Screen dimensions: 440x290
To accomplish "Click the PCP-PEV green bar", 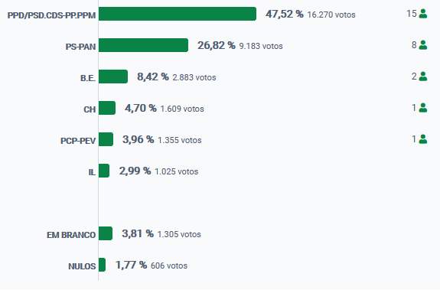I will click(x=106, y=140).
